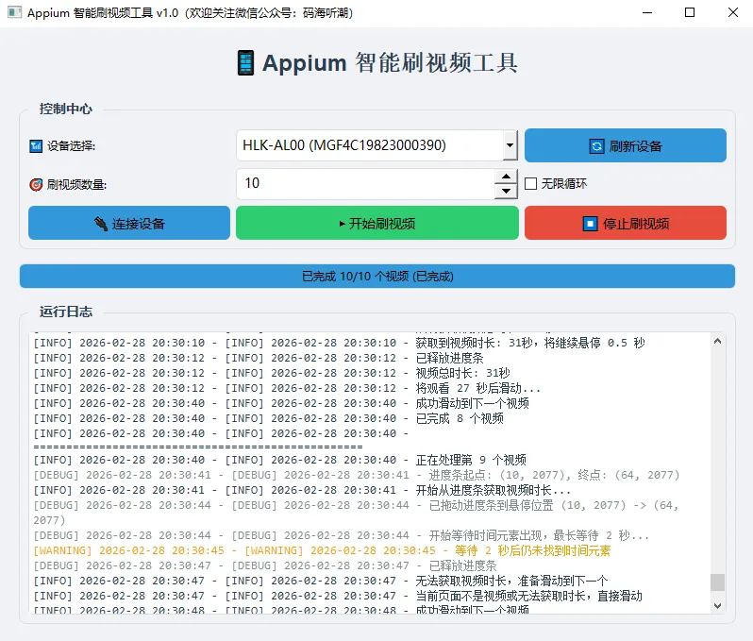
Task: Click the 连接设备 button
Action: point(129,223)
